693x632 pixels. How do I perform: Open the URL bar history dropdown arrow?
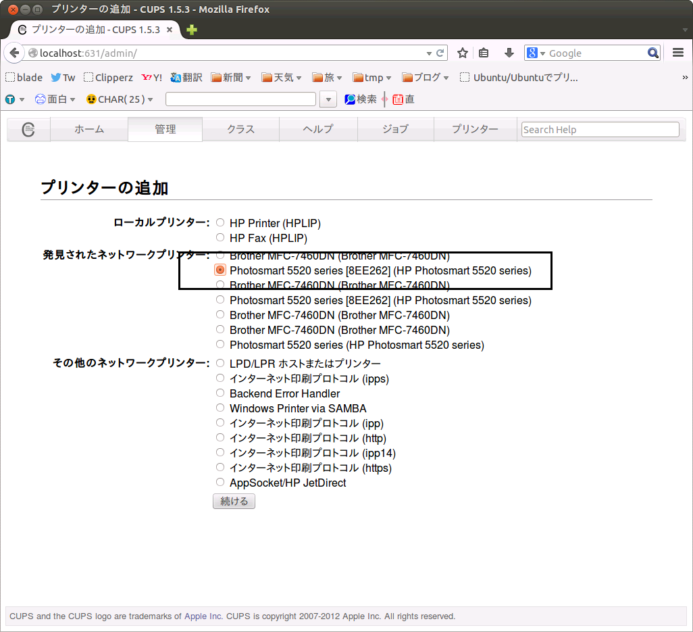tap(429, 53)
